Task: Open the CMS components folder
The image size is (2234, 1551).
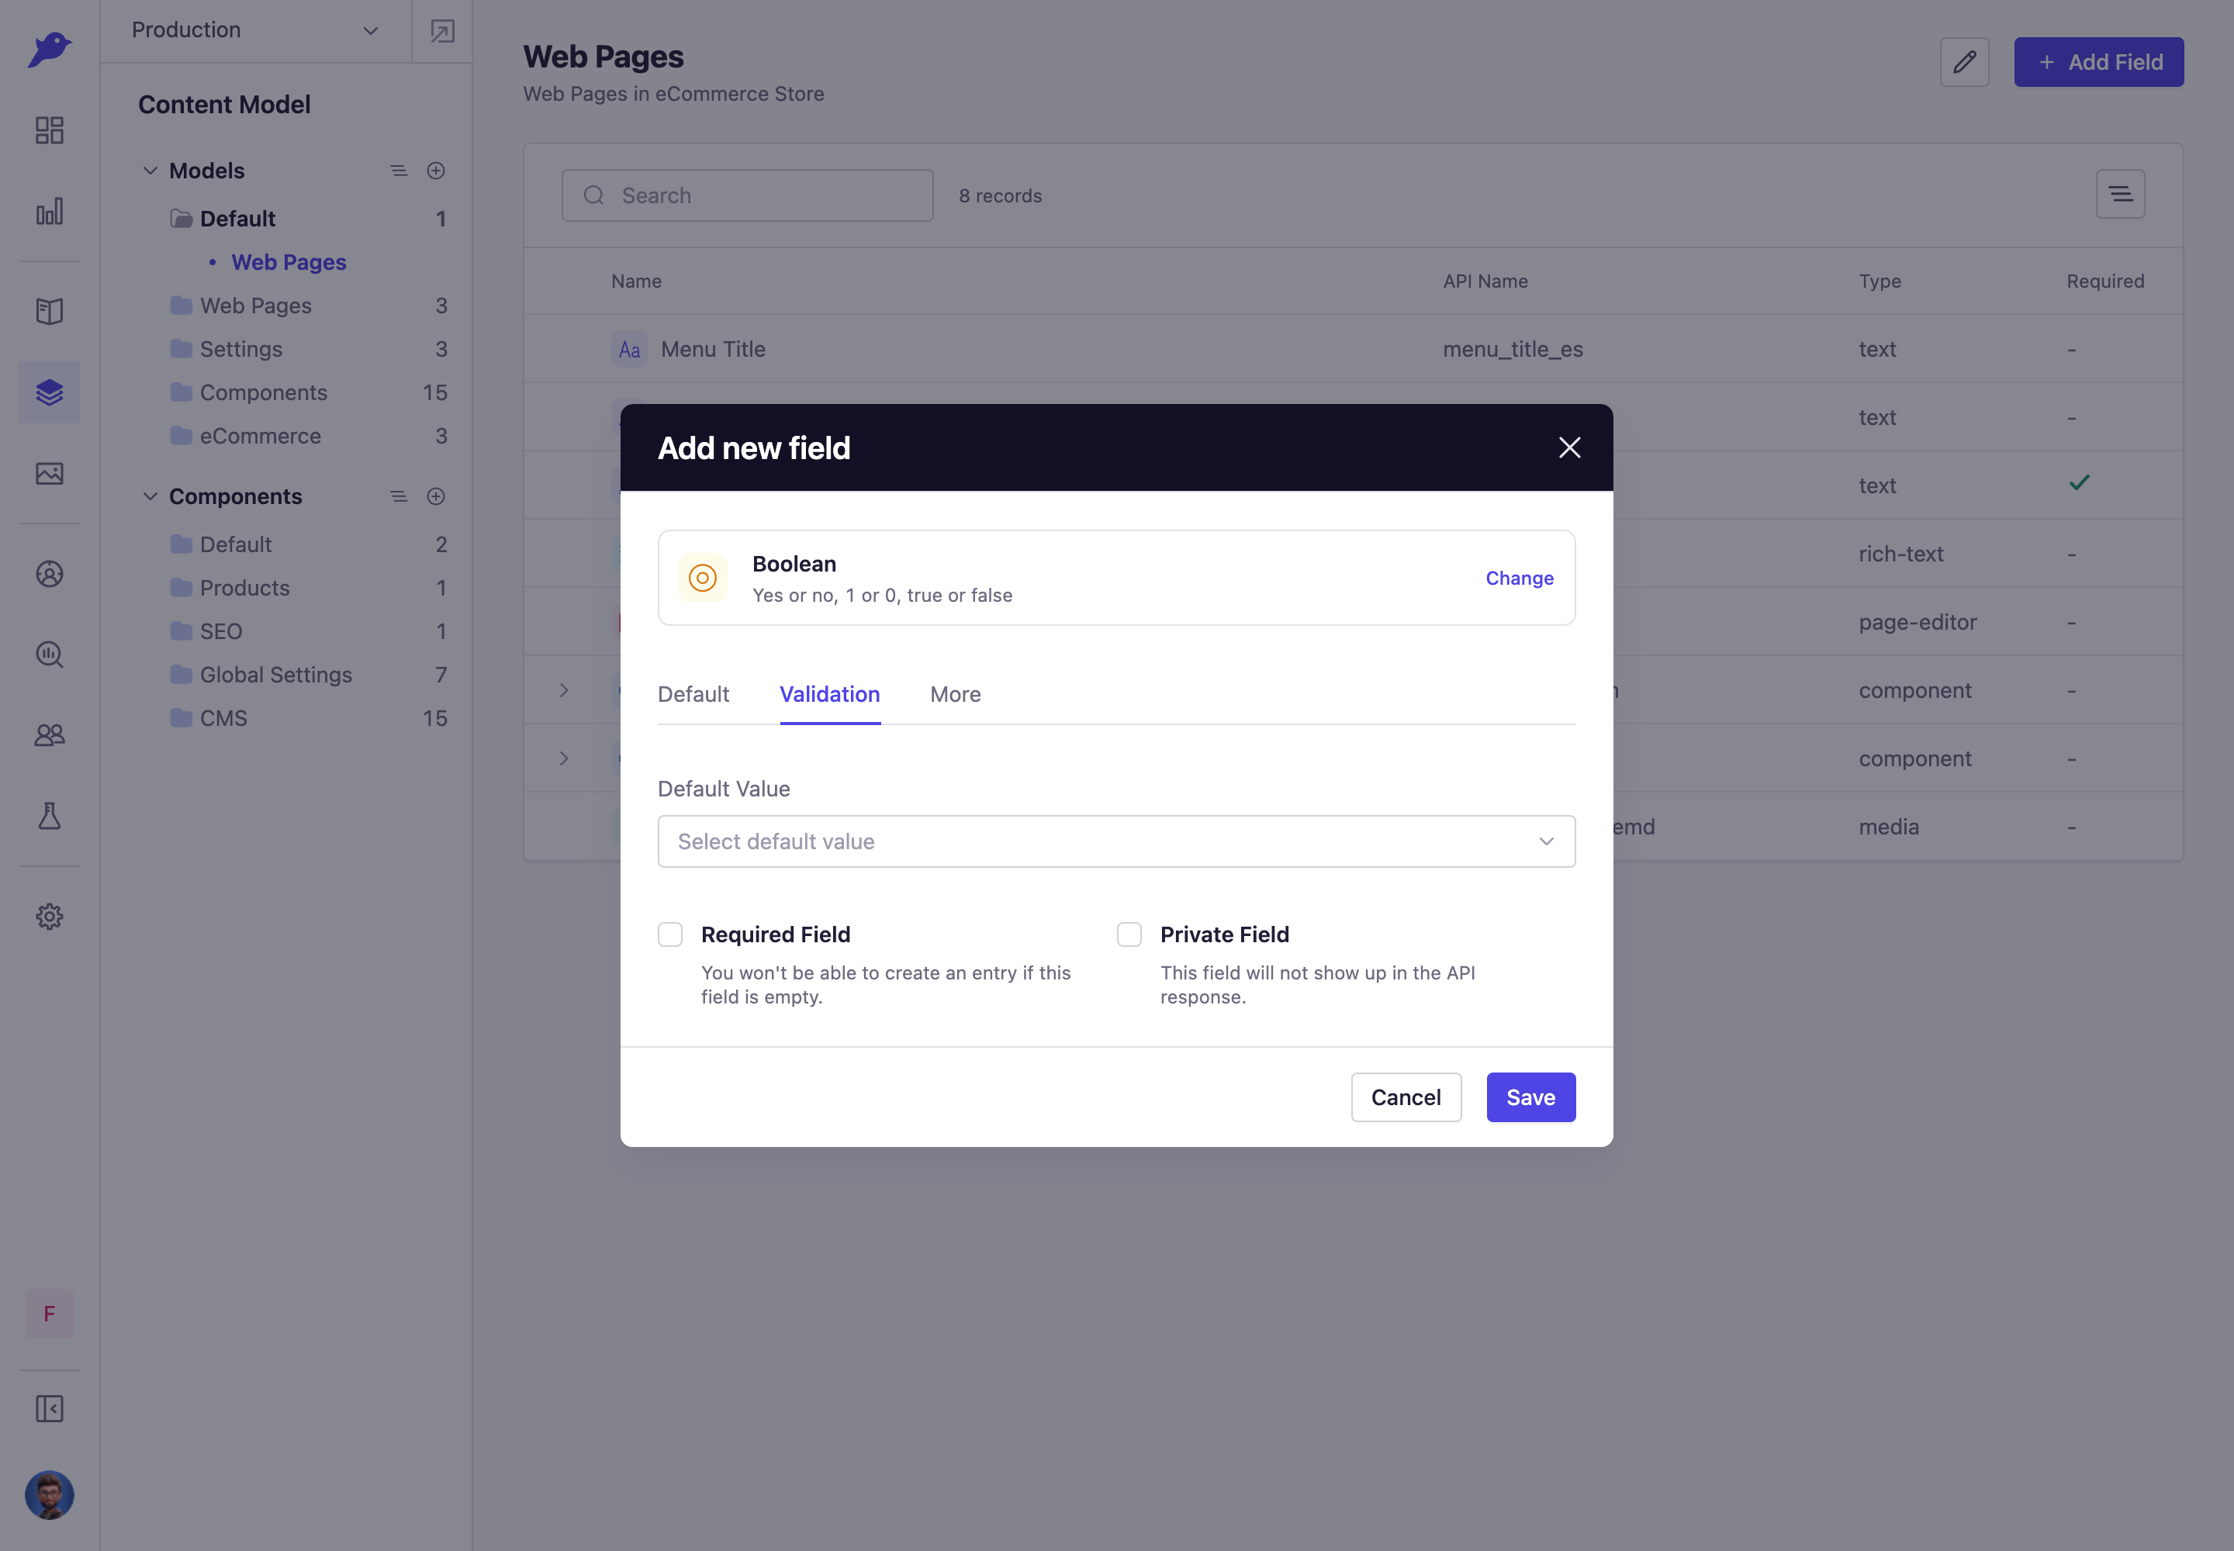Action: tap(208, 718)
